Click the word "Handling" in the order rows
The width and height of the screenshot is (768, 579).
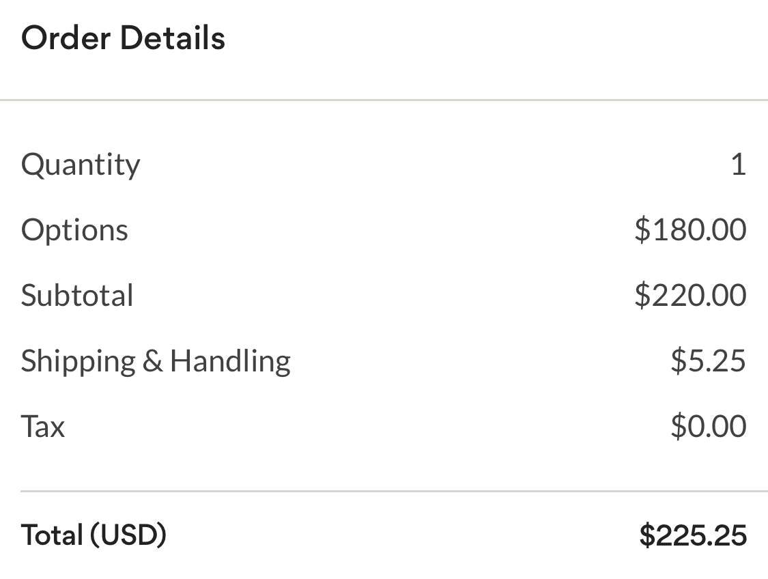coord(230,361)
